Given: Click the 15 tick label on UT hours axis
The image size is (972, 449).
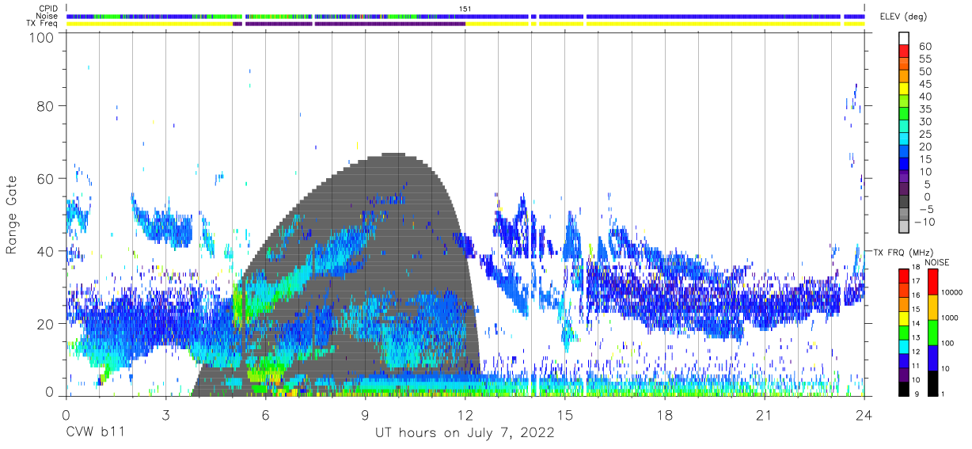Looking at the screenshot, I should click(564, 414).
